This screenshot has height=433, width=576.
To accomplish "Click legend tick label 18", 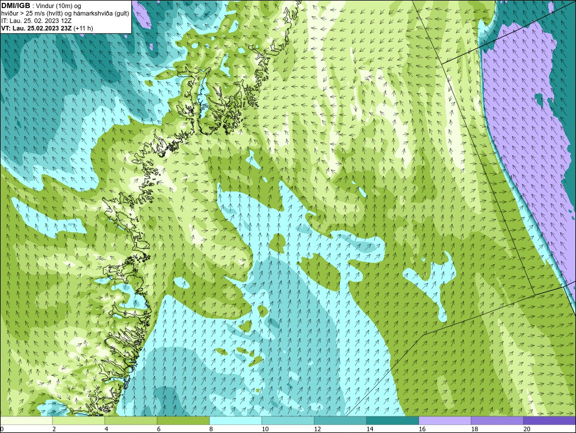I will coord(475,429).
